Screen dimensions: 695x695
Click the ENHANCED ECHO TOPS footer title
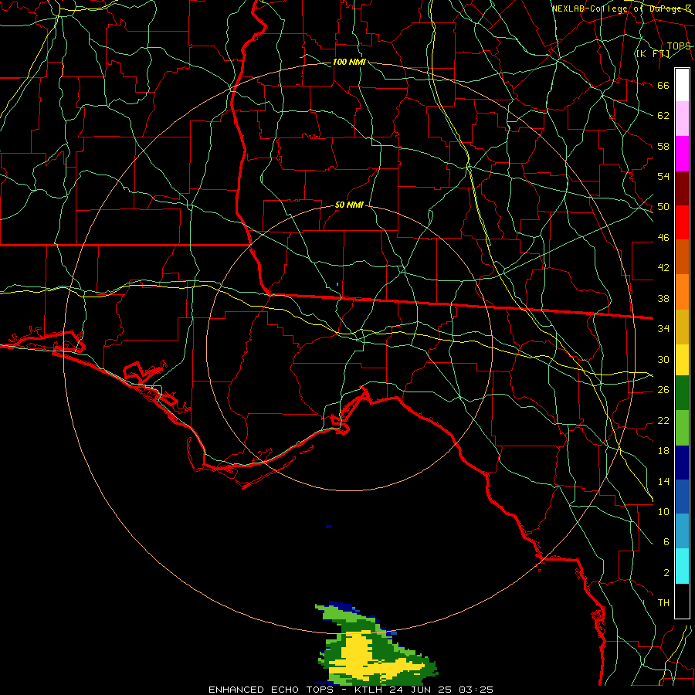pos(271,690)
